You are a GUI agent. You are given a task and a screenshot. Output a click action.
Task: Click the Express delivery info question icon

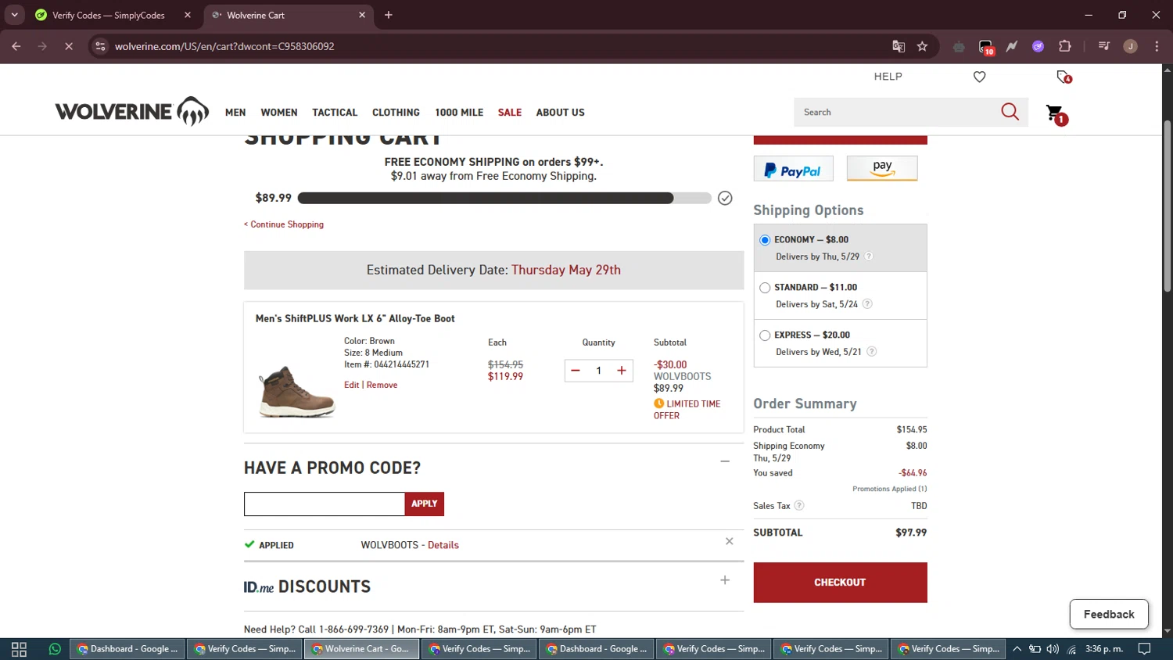[x=871, y=352]
